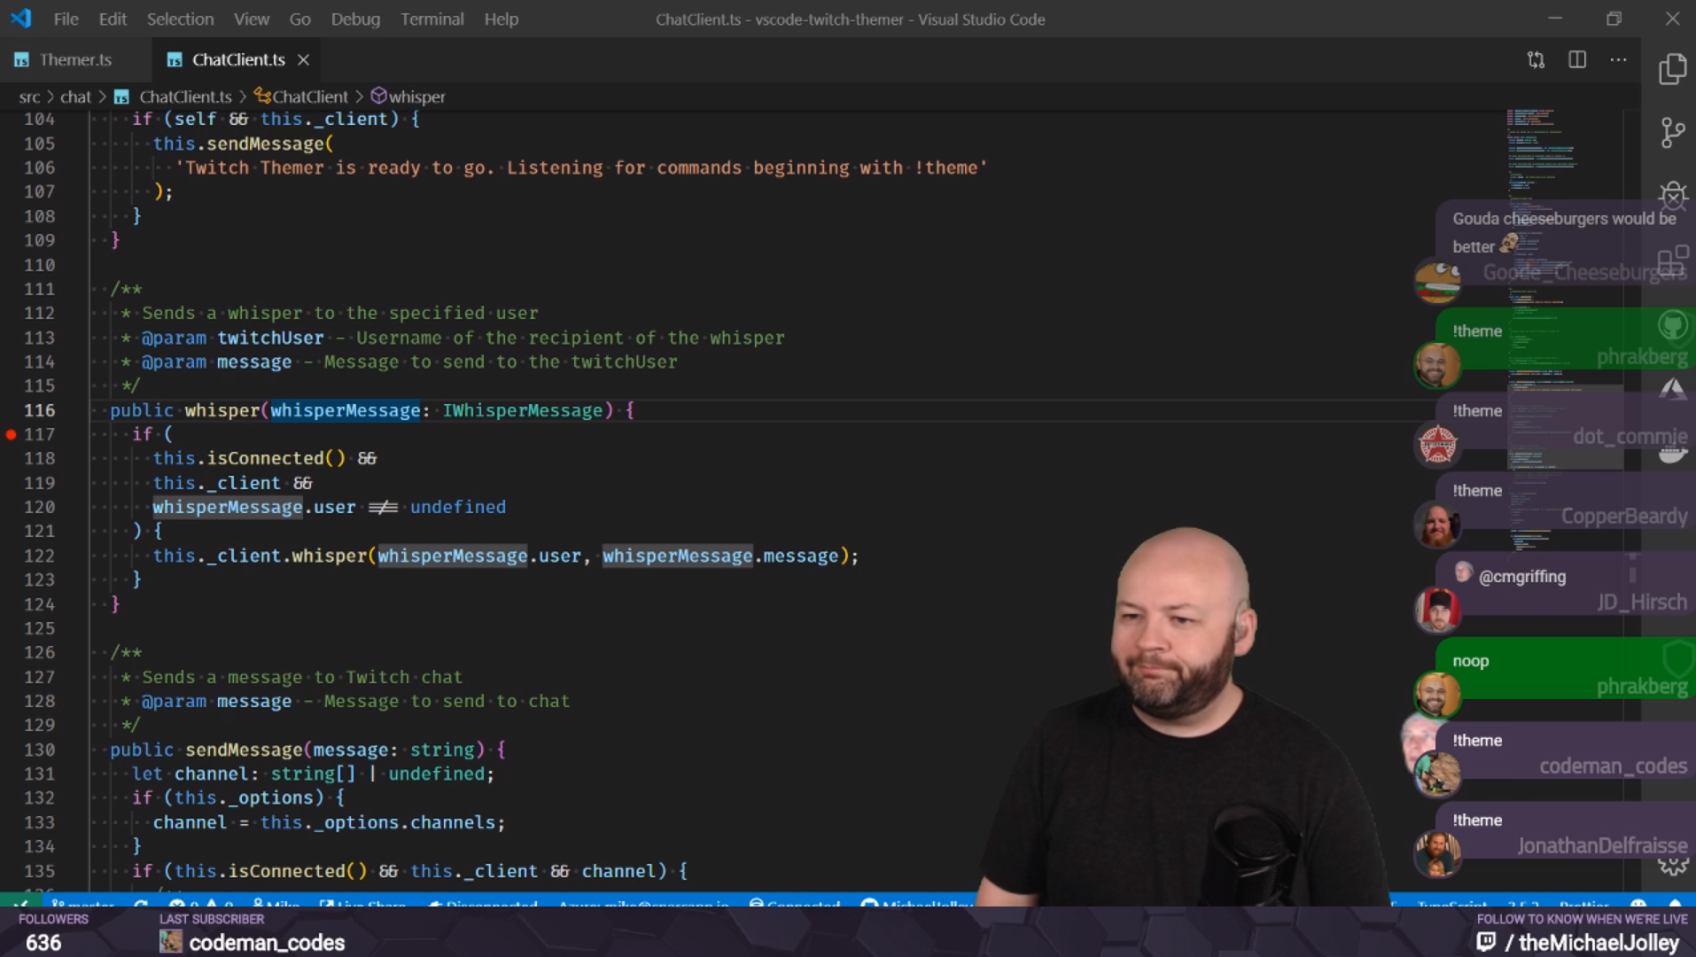
Task: Open the editor More Actions ellipsis
Action: point(1618,59)
